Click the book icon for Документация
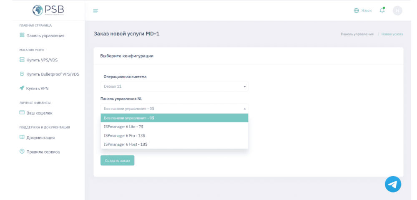Screen dimensions: 417x200 click(22, 137)
